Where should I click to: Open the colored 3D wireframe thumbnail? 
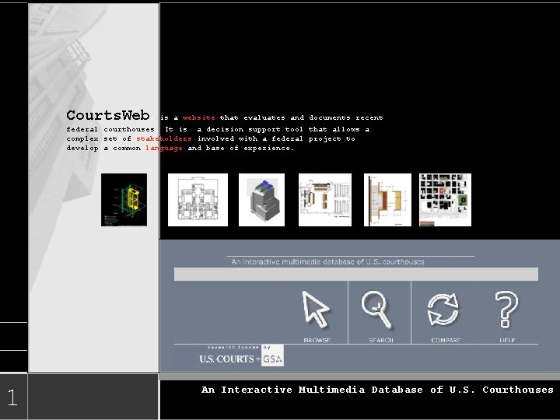[x=124, y=200]
